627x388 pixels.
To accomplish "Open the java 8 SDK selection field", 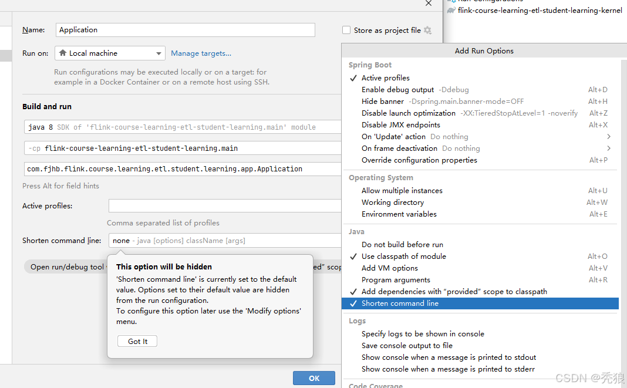I will click(183, 127).
